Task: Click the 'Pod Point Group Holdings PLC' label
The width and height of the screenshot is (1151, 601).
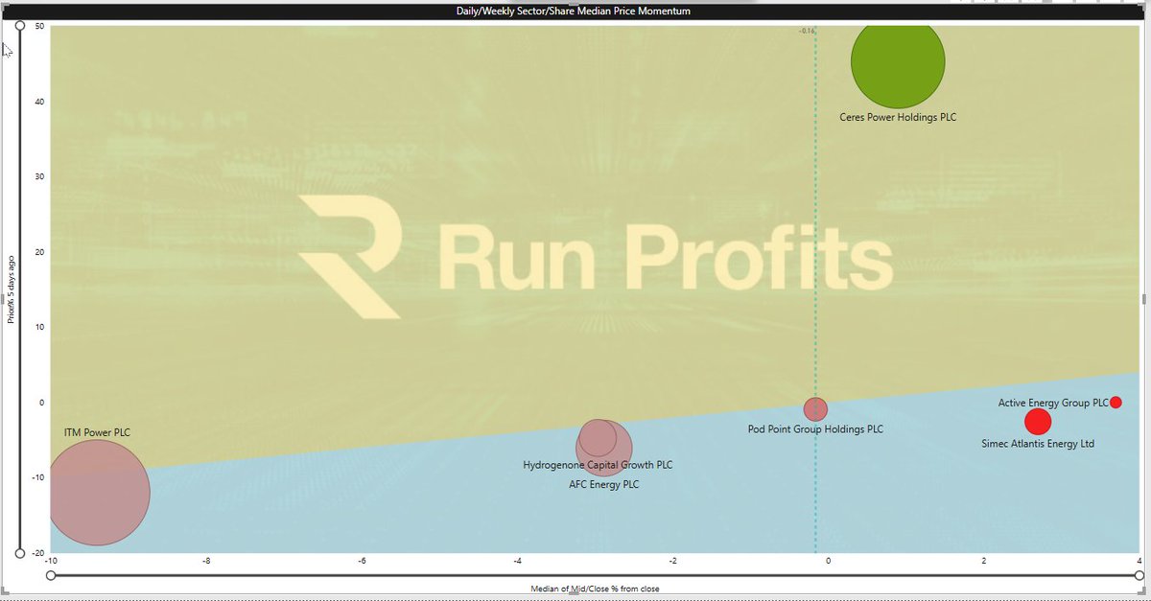Action: tap(815, 429)
